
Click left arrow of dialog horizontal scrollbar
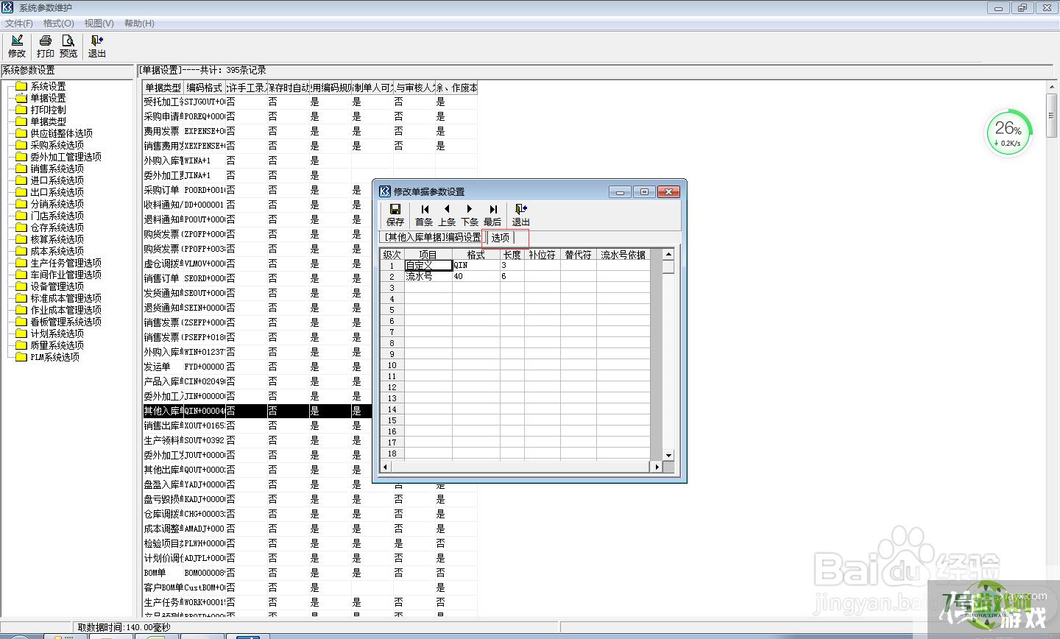click(384, 466)
